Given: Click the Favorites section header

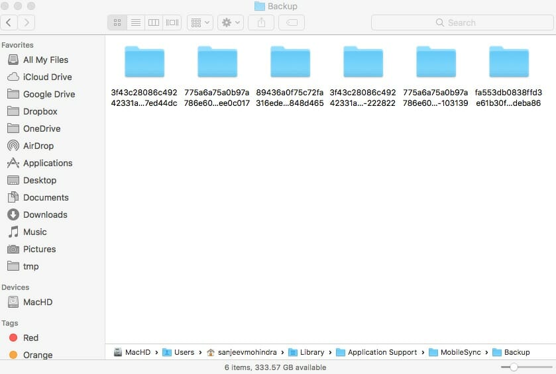Looking at the screenshot, I should click(x=17, y=45).
